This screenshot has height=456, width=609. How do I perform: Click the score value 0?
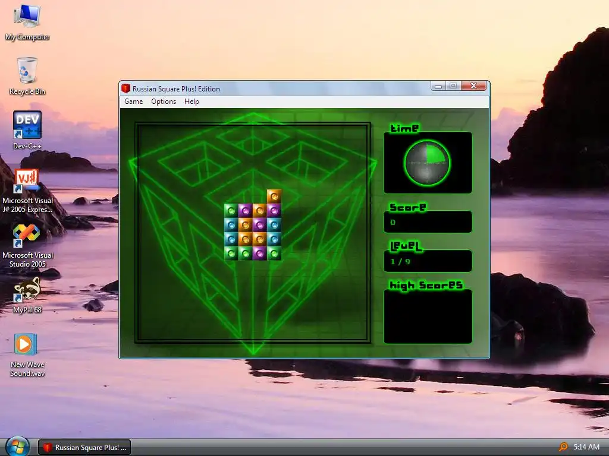coord(393,222)
